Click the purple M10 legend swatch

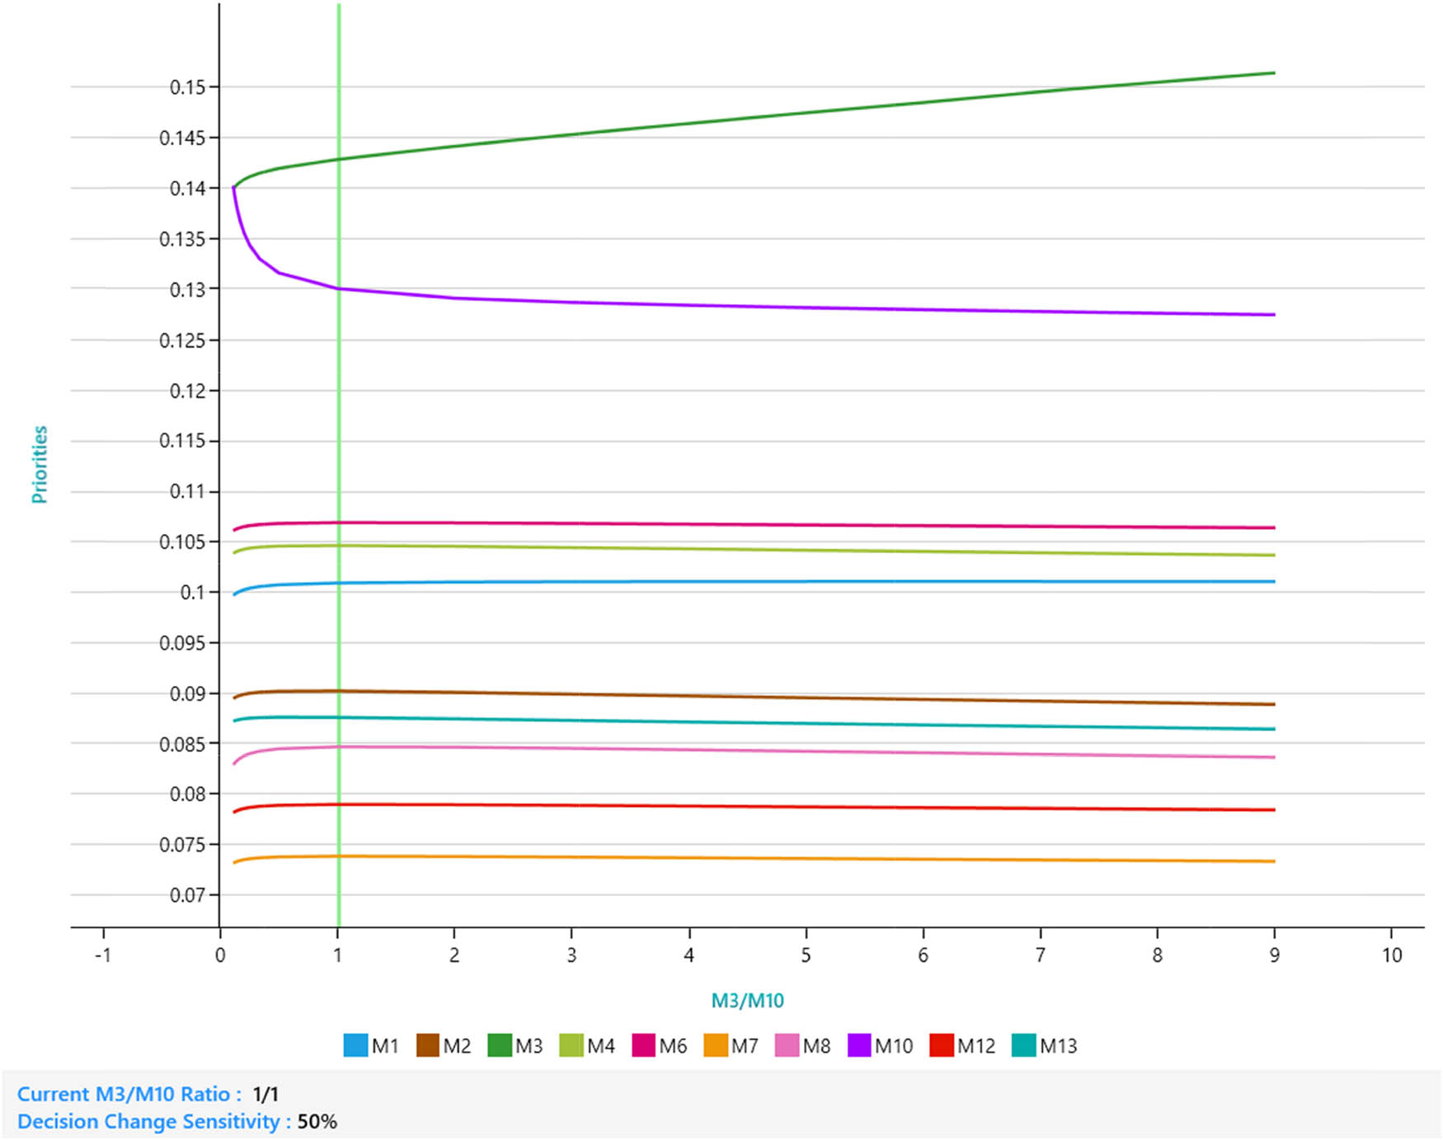[859, 1045]
